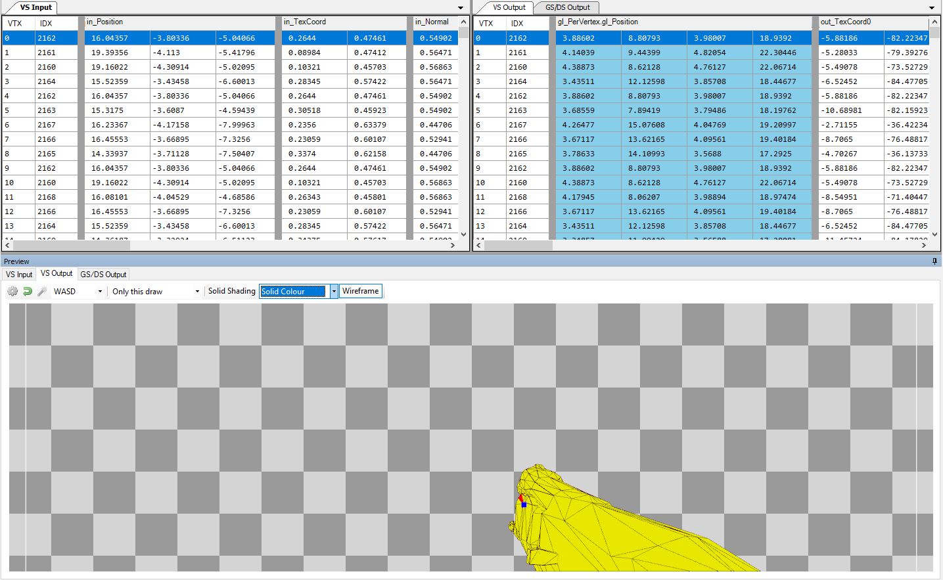Click VS Output vertical scrollbar down arrow
Screen dimensions: 943x580
(x=935, y=234)
